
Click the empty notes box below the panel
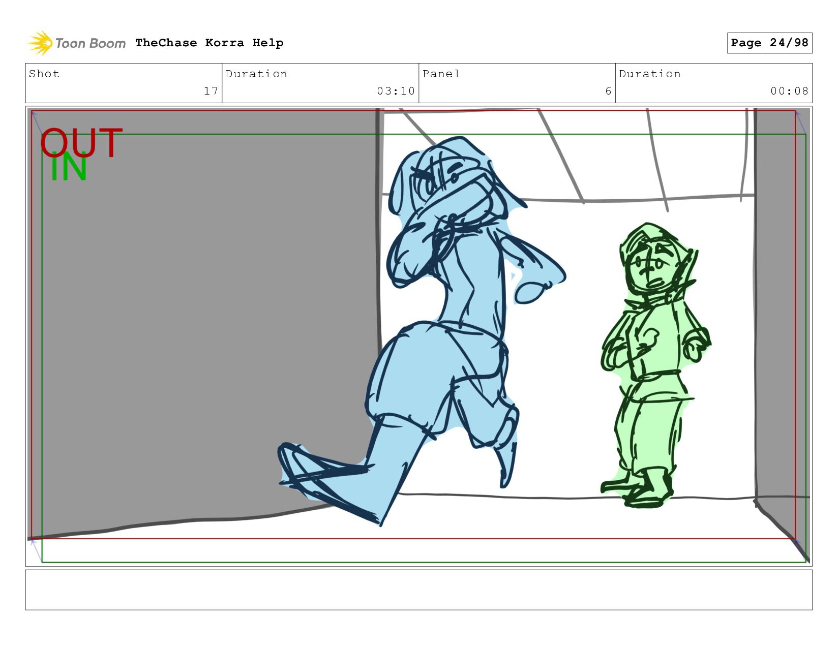point(418,590)
